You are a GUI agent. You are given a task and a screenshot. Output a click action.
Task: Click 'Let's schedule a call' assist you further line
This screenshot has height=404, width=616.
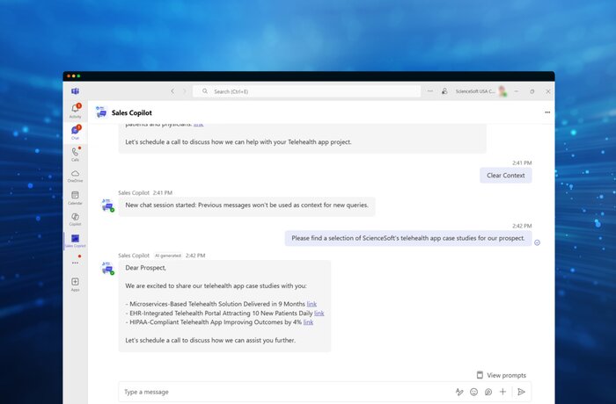coord(210,340)
